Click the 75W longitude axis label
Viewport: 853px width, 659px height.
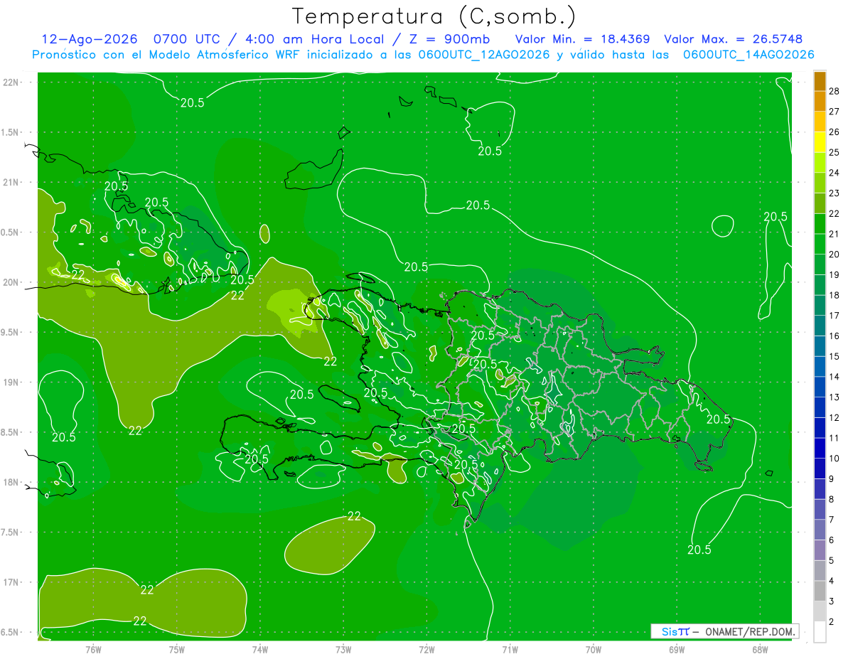(176, 650)
